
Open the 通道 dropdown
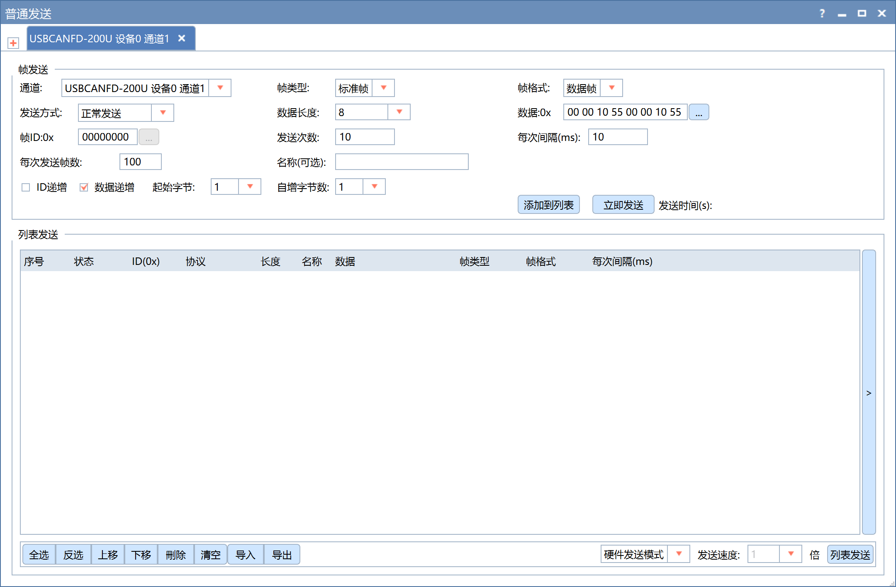(220, 88)
